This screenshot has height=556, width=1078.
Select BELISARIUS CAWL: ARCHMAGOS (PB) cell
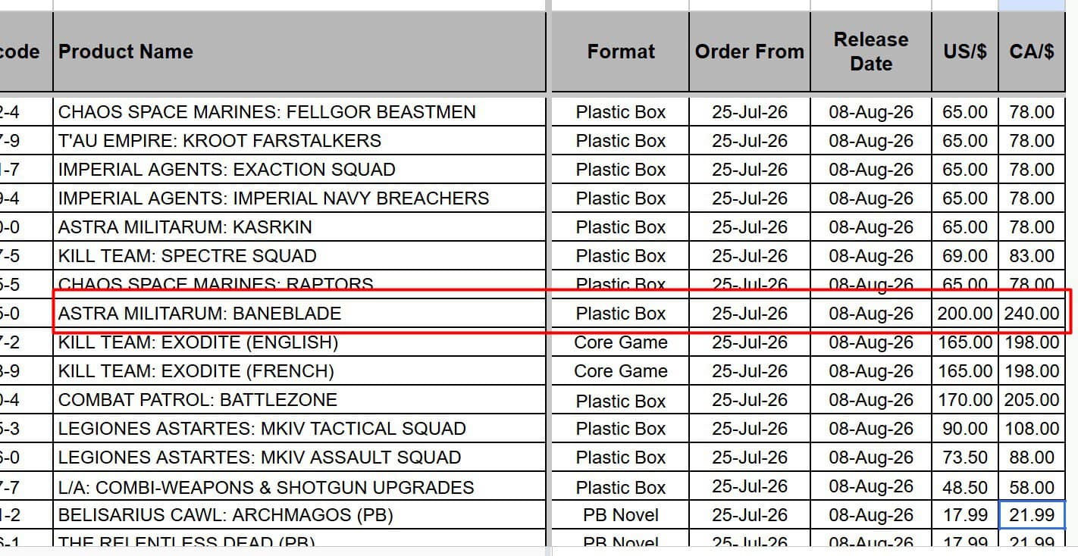(299, 515)
